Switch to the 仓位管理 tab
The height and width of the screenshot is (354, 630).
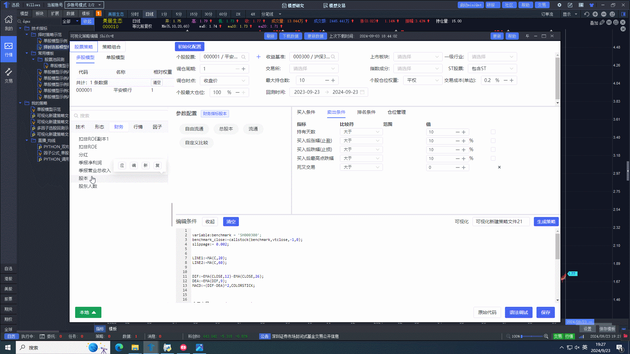pos(396,112)
